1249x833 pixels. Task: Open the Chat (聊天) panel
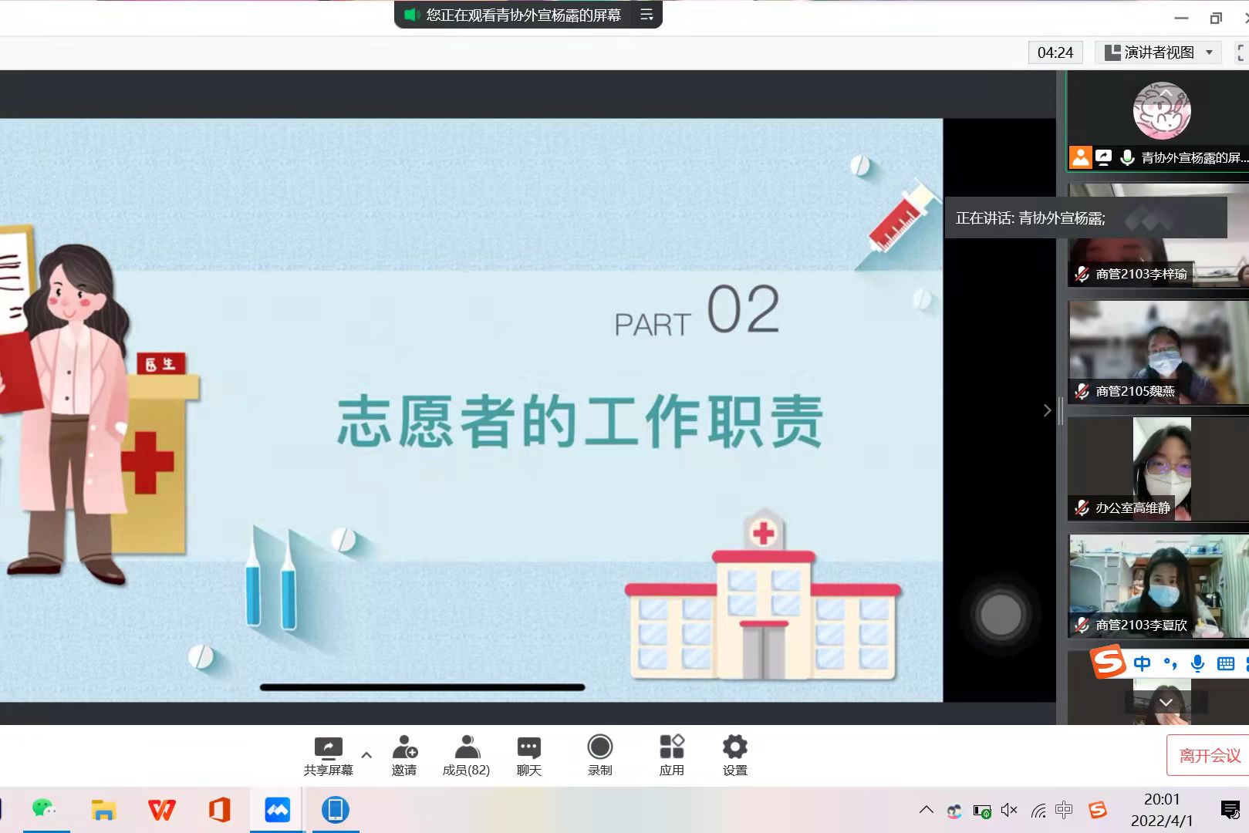point(528,755)
